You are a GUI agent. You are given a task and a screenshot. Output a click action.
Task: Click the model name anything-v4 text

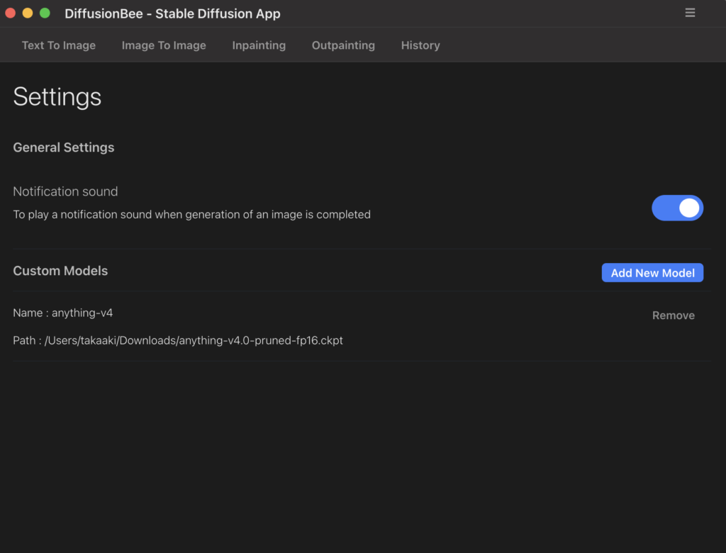tap(82, 313)
